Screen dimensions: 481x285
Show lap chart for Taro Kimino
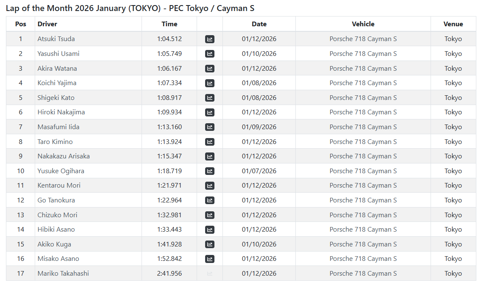point(209,142)
